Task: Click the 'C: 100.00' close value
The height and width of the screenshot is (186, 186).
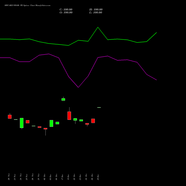Action: coord(66,10)
